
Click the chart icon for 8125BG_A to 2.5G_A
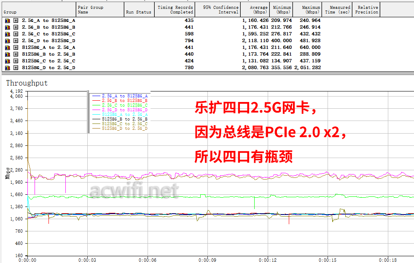coord(8,48)
